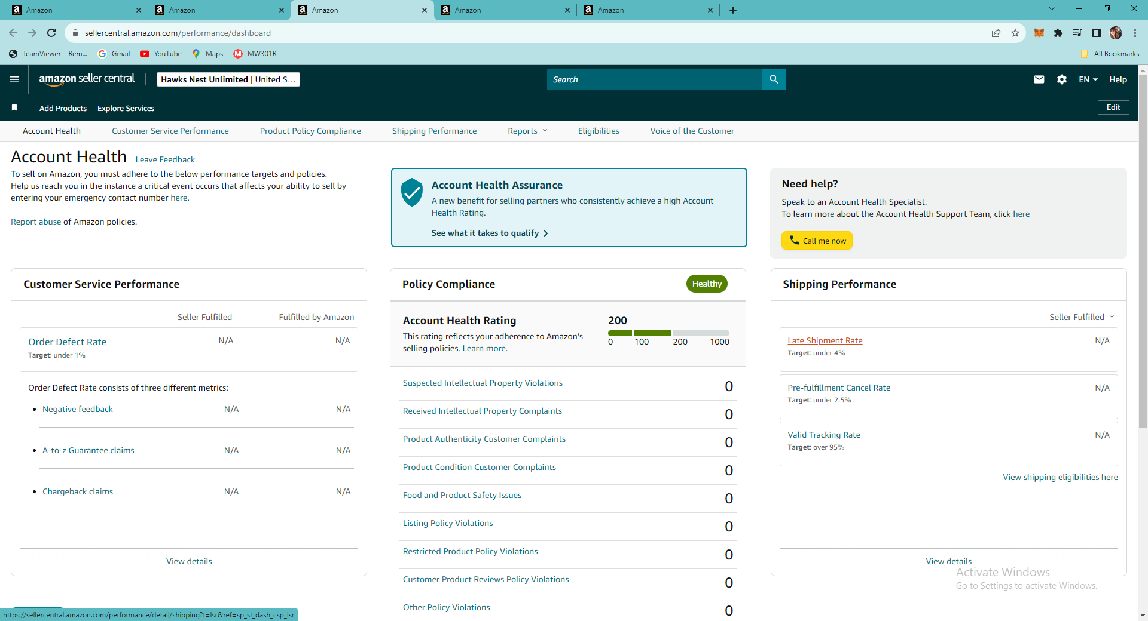Open the Chrome profile avatar
This screenshot has height=621, width=1148.
[x=1116, y=33]
